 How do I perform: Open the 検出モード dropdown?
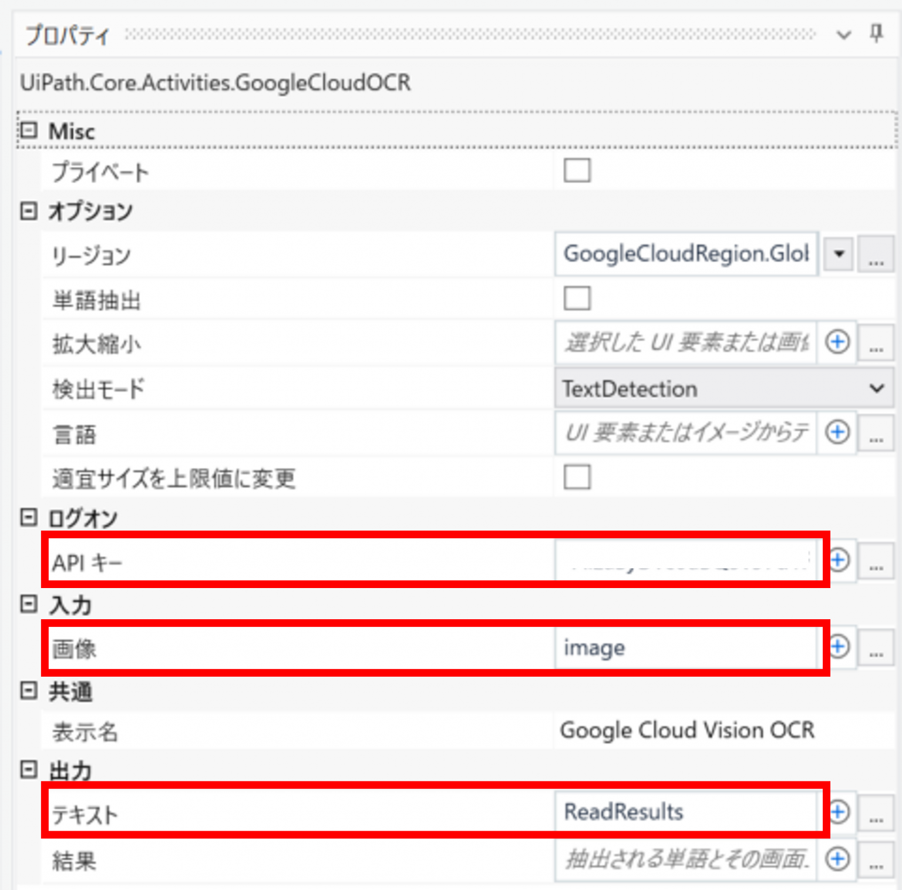(877, 388)
